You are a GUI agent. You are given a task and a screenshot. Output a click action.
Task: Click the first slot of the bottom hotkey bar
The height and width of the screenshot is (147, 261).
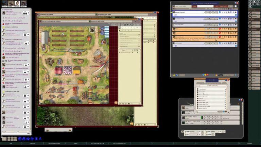(10, 143)
